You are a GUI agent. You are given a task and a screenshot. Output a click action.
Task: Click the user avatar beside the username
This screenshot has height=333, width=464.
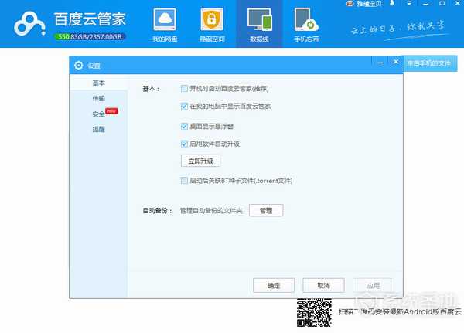click(350, 4)
